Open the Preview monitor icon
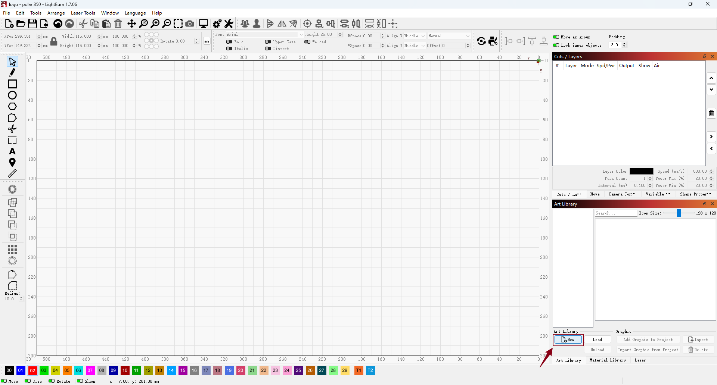This screenshot has height=385, width=717. (x=204, y=24)
